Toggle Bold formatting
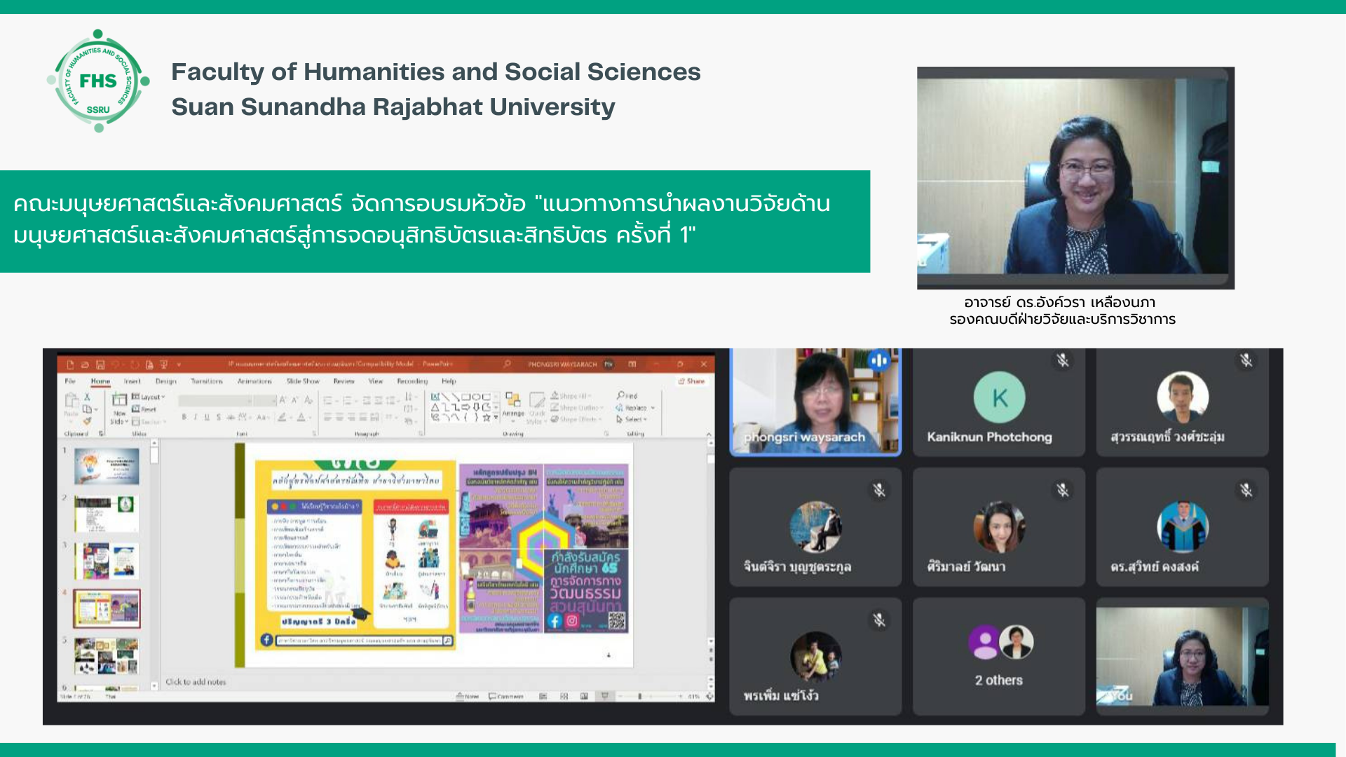1346x757 pixels. coord(184,417)
